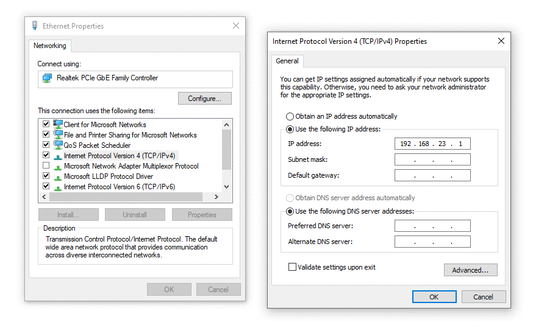This screenshot has width=533, height=328.
Task: Click the Microsoft LLDP Protocol Driver icon
Action: pyautogui.click(x=58, y=176)
